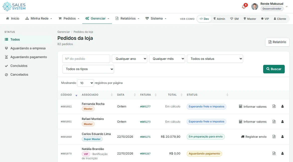Open invoice #005277 link
Screen dimensions: 293x162
pyautogui.click(x=145, y=107)
